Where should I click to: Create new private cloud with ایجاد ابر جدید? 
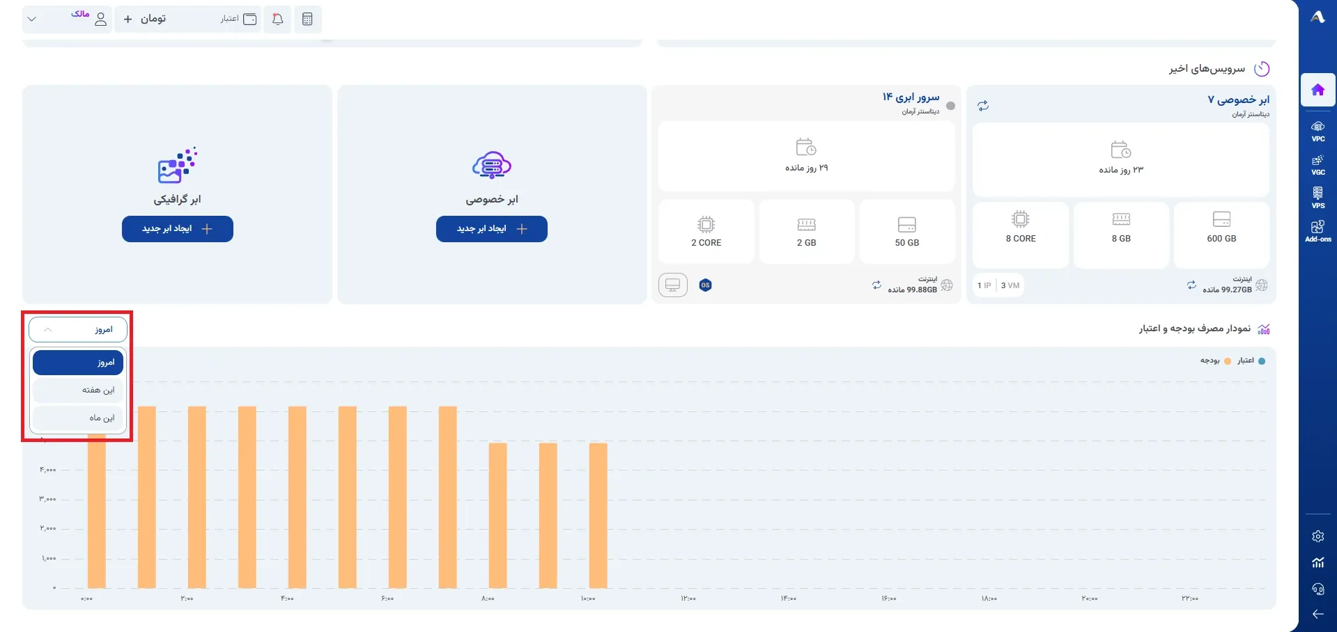pos(492,229)
